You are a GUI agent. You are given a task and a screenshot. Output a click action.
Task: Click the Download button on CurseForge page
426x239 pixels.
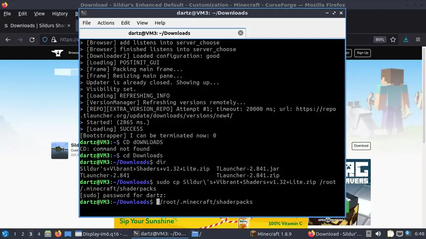361,146
